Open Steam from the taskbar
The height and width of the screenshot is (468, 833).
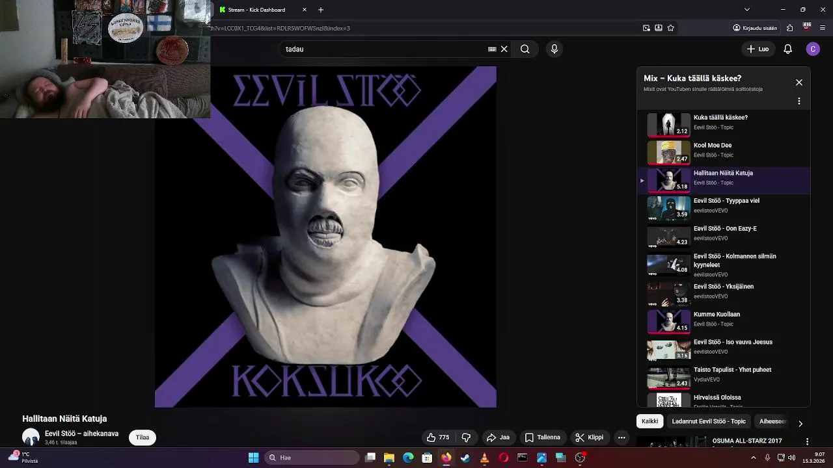click(465, 458)
